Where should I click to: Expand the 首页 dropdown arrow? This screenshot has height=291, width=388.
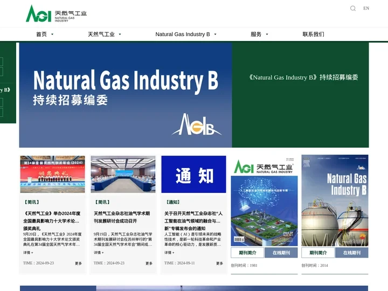pos(52,34)
